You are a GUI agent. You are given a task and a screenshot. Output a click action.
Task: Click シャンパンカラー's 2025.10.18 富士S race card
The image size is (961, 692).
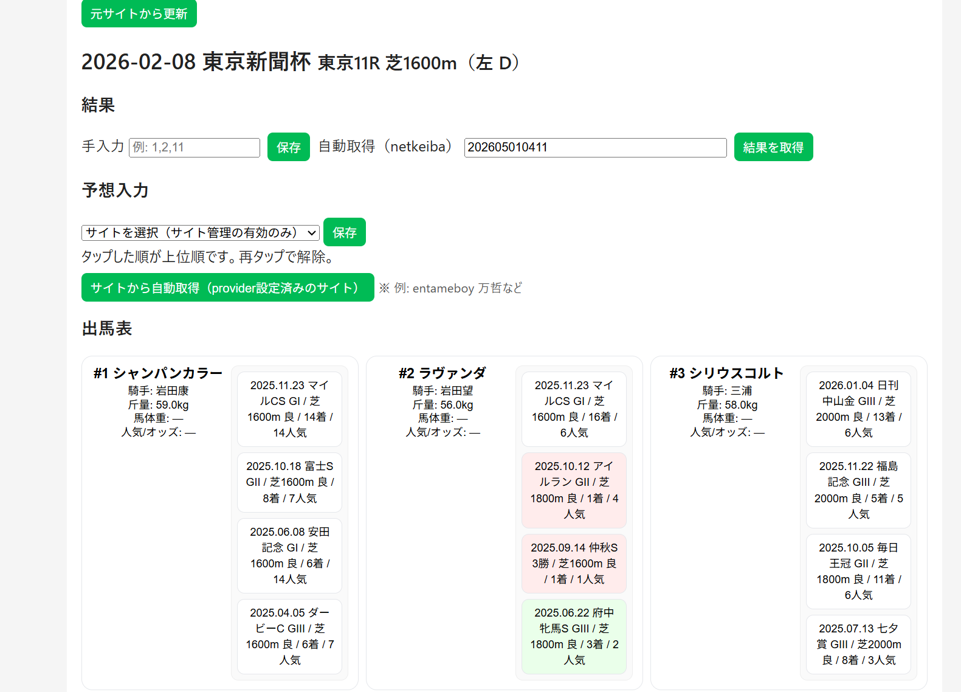click(289, 482)
